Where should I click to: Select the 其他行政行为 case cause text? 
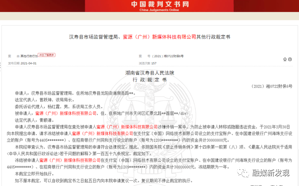tap(29, 56)
